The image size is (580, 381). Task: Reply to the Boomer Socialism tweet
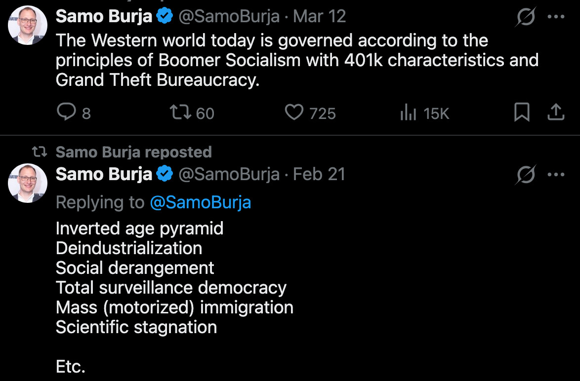tap(67, 113)
